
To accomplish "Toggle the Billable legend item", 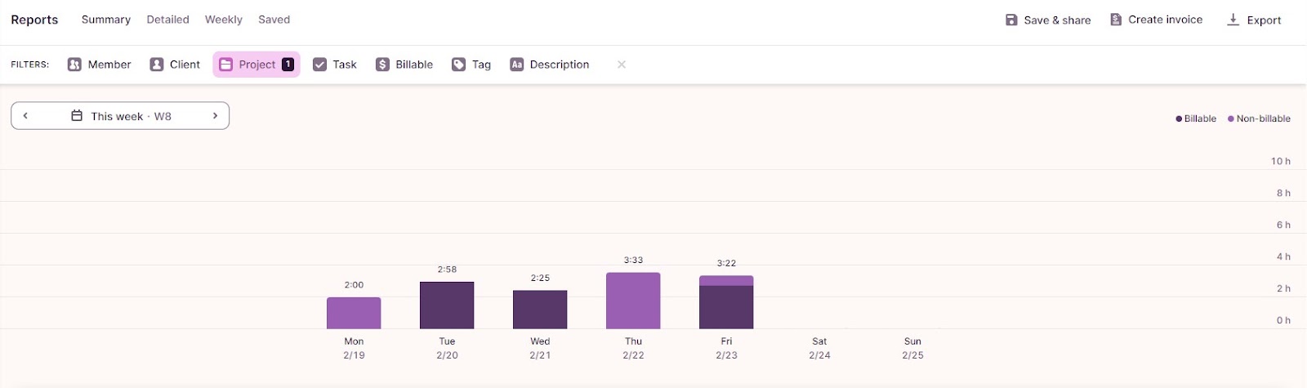I will pos(1196,118).
